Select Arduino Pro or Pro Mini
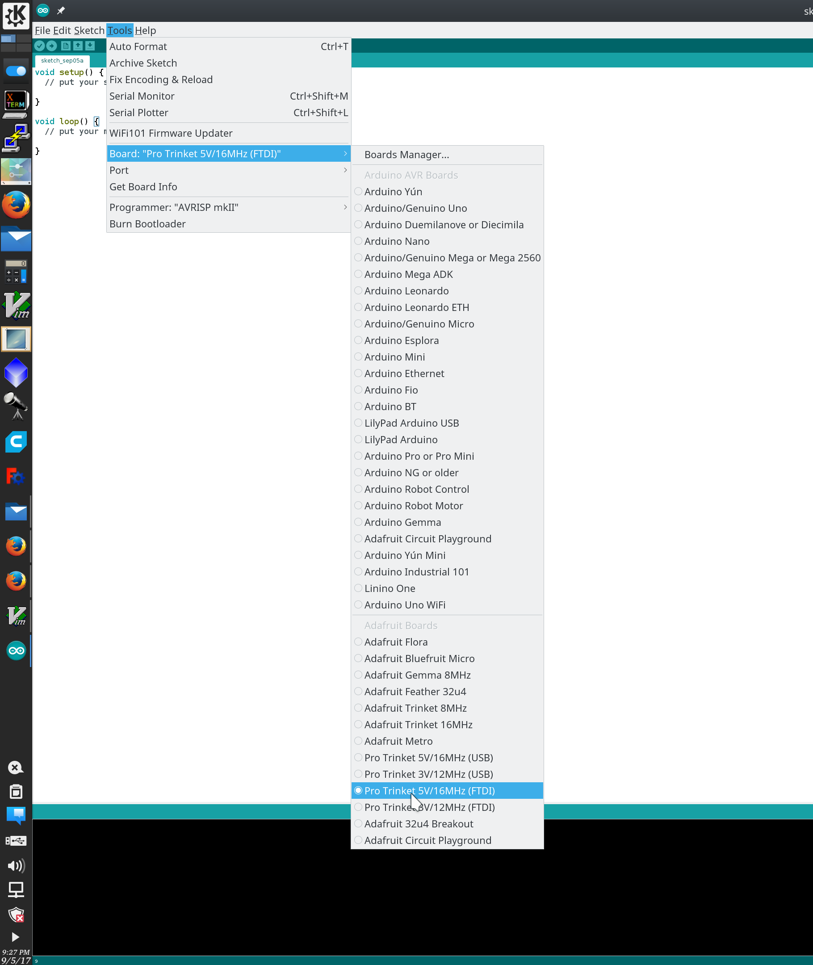This screenshot has width=813, height=965. 447,456
